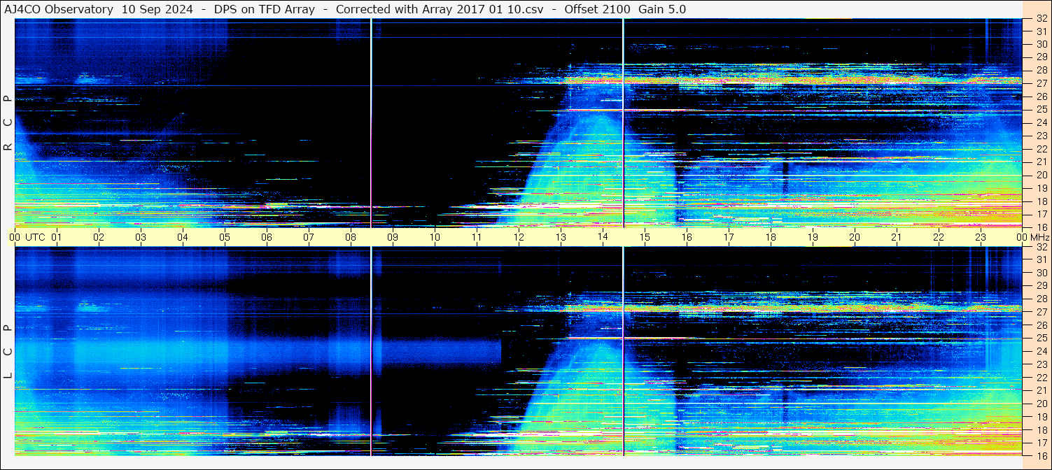The height and width of the screenshot is (470, 1052).
Task: Pick the 20 hour label on the time axis
Action: coord(855,237)
